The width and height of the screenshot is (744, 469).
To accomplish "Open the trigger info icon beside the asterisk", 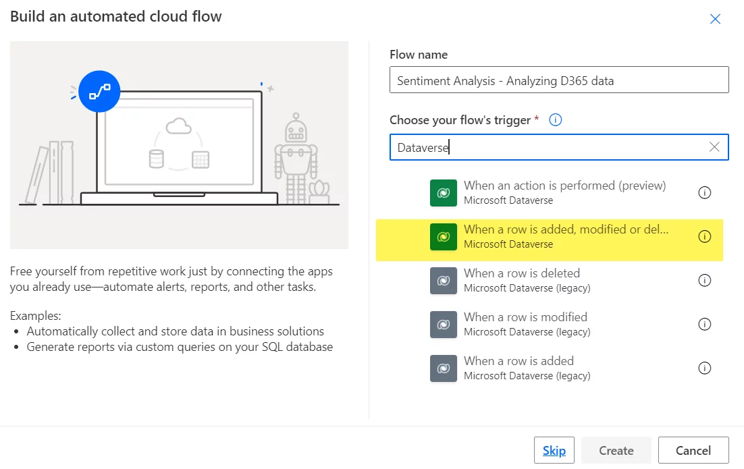I will point(555,119).
